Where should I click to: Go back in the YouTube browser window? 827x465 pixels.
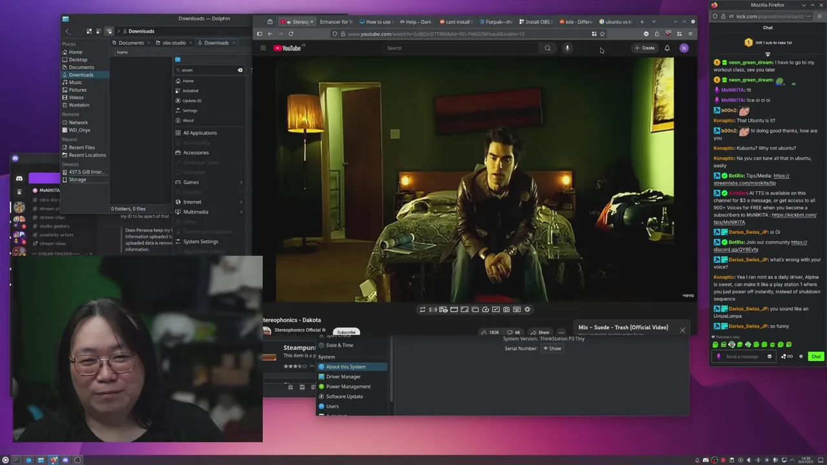click(269, 34)
